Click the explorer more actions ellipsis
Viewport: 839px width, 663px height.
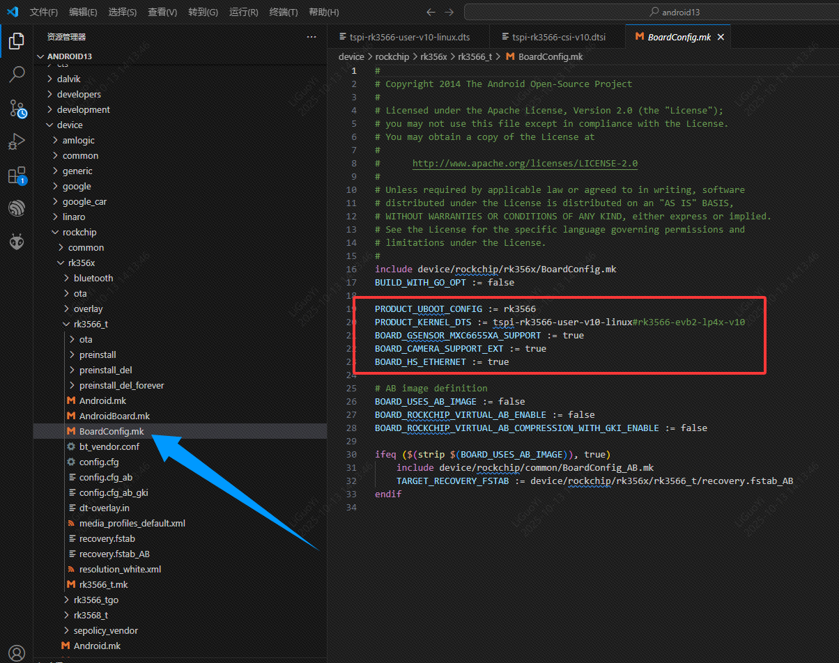click(311, 37)
